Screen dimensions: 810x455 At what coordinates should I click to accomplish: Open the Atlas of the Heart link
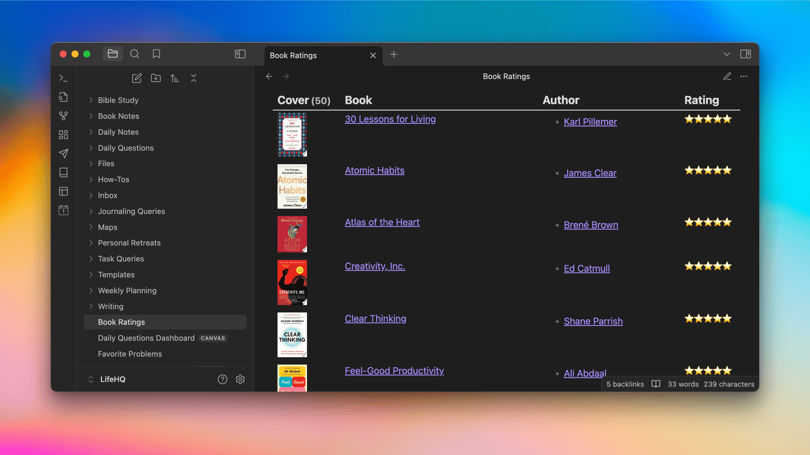click(382, 222)
